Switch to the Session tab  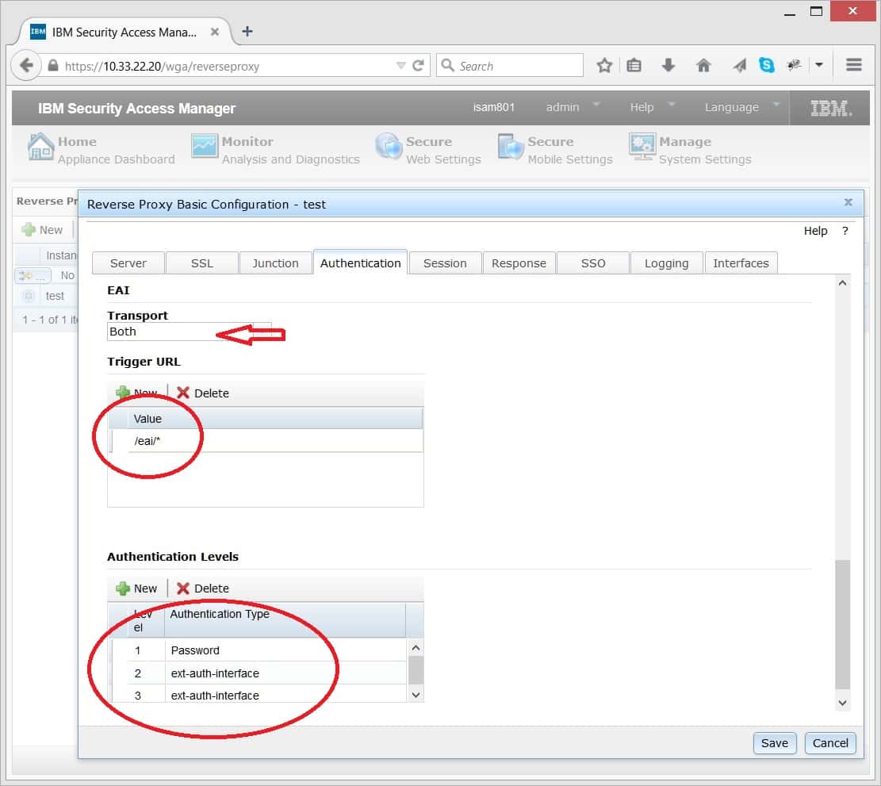445,263
